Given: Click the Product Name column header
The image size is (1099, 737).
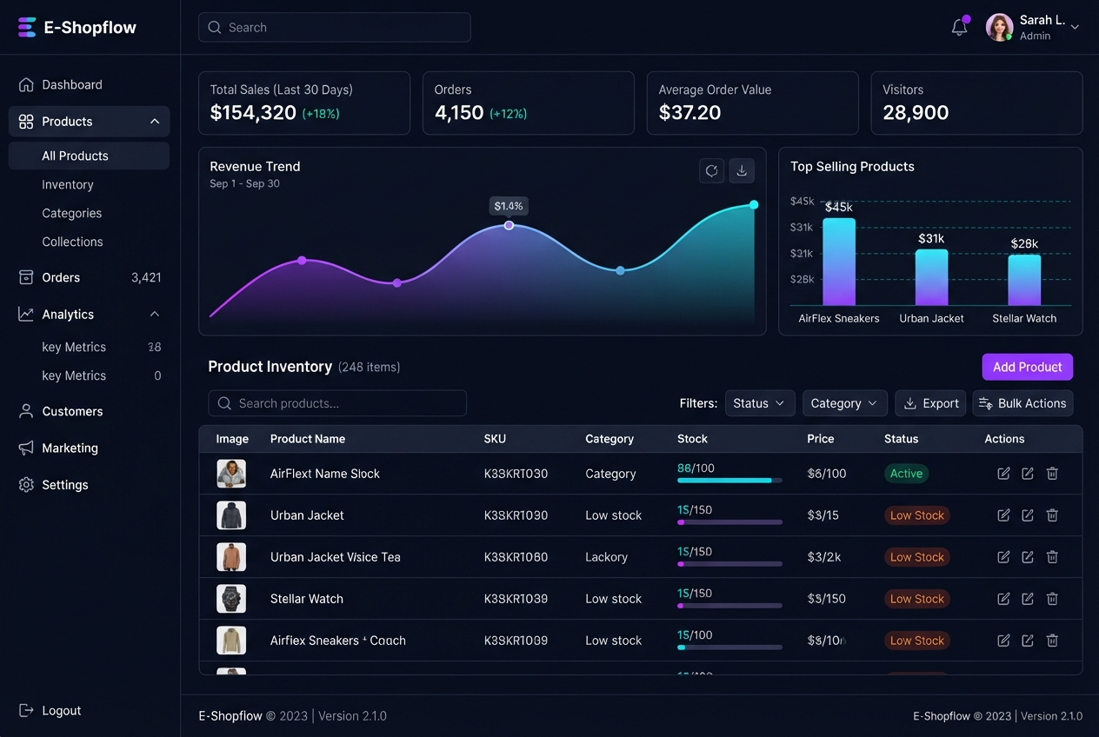Looking at the screenshot, I should tap(308, 439).
